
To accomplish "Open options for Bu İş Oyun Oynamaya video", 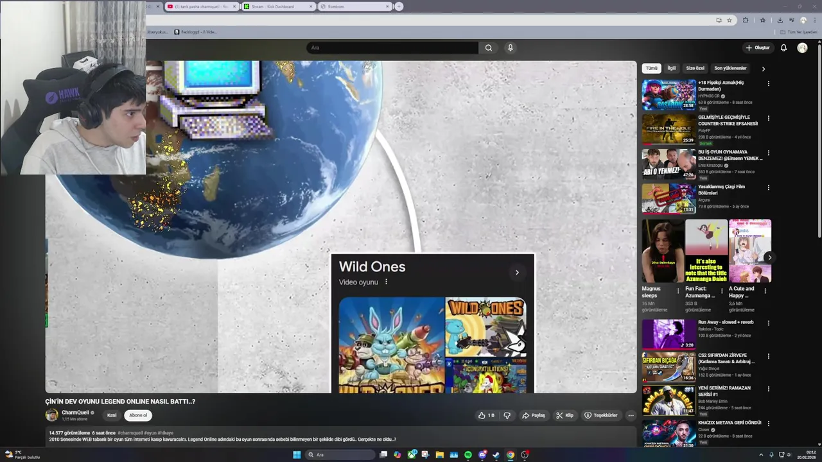I will 768,153.
